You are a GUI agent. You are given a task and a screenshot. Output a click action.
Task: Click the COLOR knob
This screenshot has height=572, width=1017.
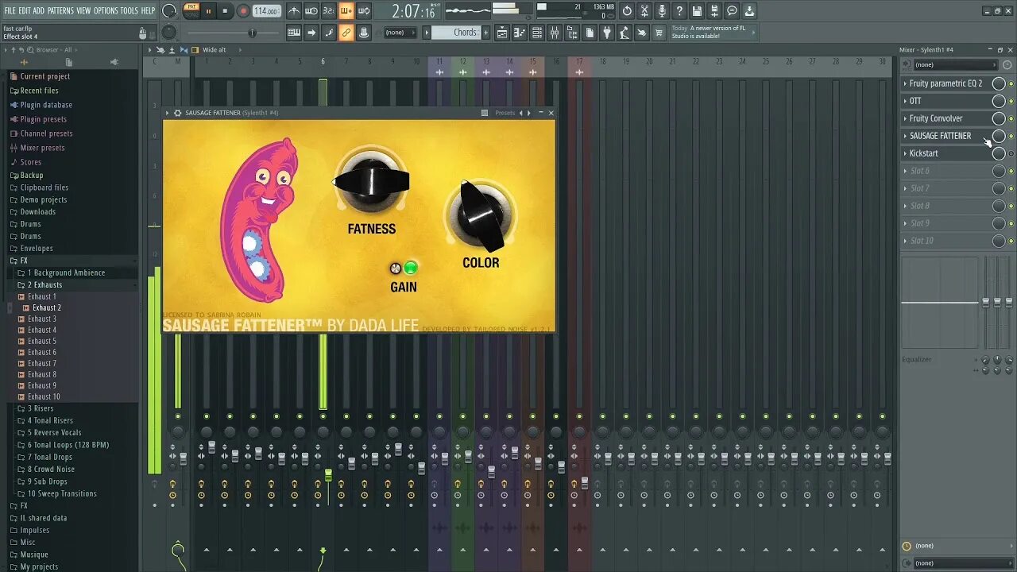tap(479, 214)
